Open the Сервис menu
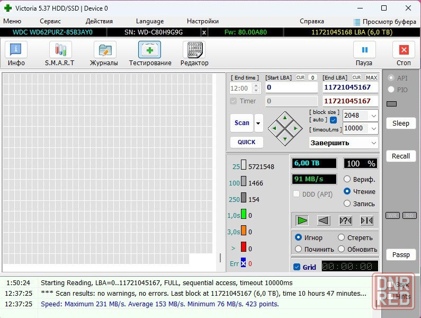The image size is (421, 318). coord(50,21)
